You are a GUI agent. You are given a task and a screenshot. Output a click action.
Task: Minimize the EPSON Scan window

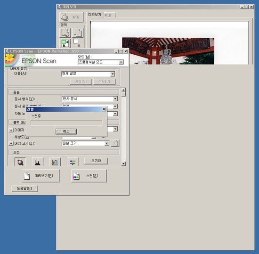tap(116, 51)
